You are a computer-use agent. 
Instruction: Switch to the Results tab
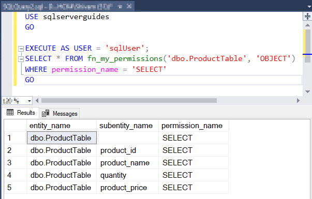coord(21,113)
